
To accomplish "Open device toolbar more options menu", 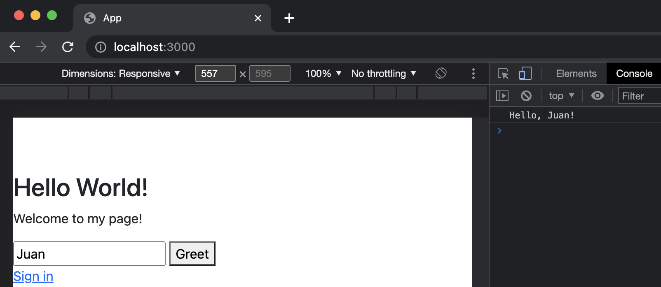I will point(473,74).
